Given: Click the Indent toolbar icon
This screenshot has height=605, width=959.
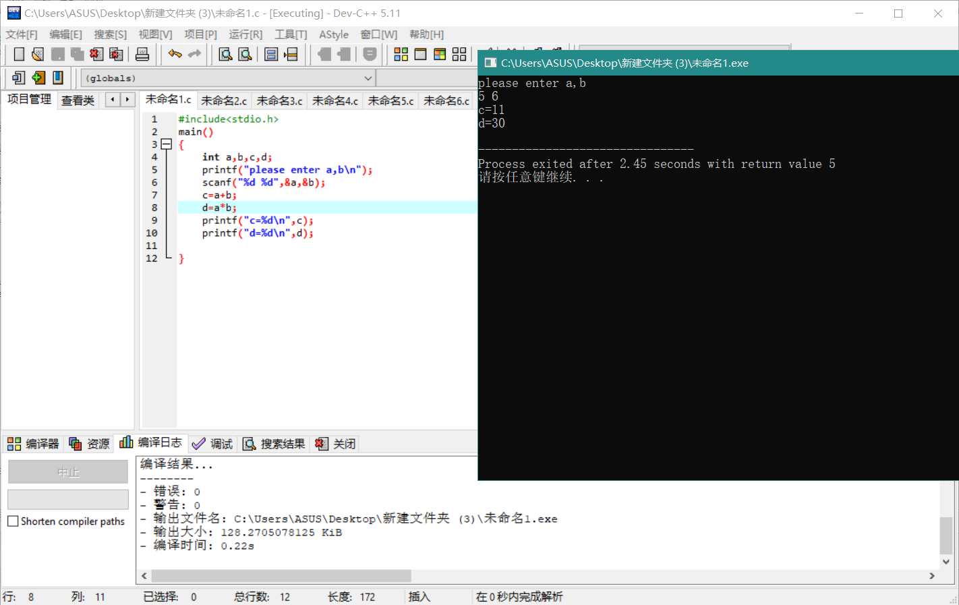Looking at the screenshot, I should pos(344,54).
